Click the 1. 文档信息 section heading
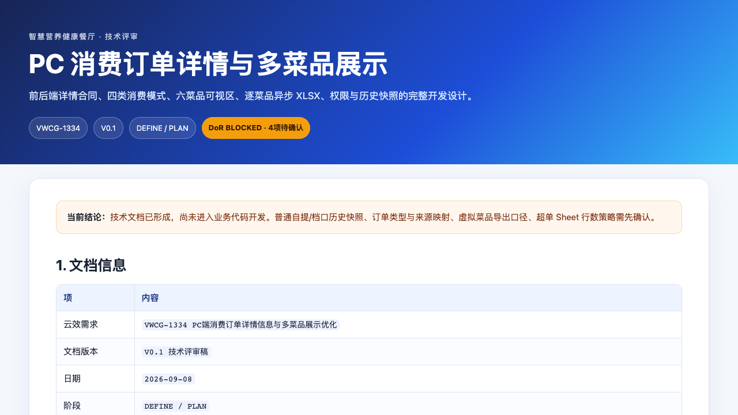The height and width of the screenshot is (415, 738). (x=91, y=265)
